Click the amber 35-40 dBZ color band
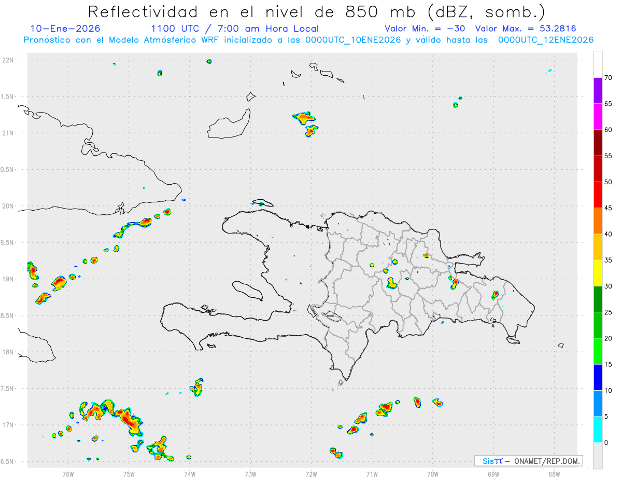Screen dimensions: 622x481 point(598,247)
